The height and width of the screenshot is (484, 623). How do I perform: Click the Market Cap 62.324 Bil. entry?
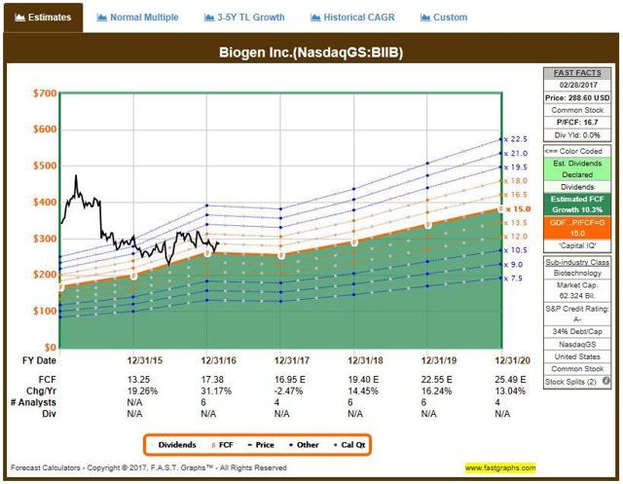click(x=577, y=290)
